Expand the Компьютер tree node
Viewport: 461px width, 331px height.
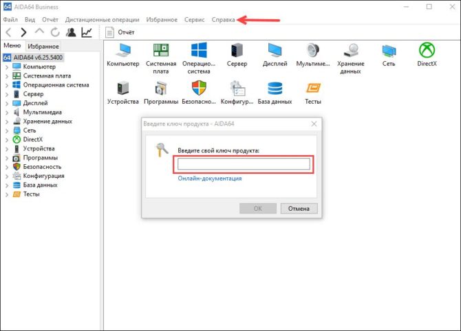[7, 67]
